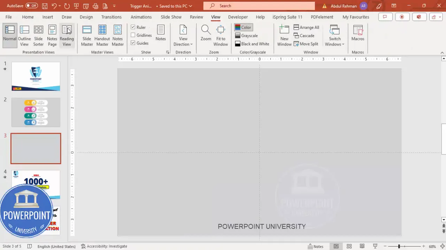Switch to Normal view in ribbon

tap(10, 36)
